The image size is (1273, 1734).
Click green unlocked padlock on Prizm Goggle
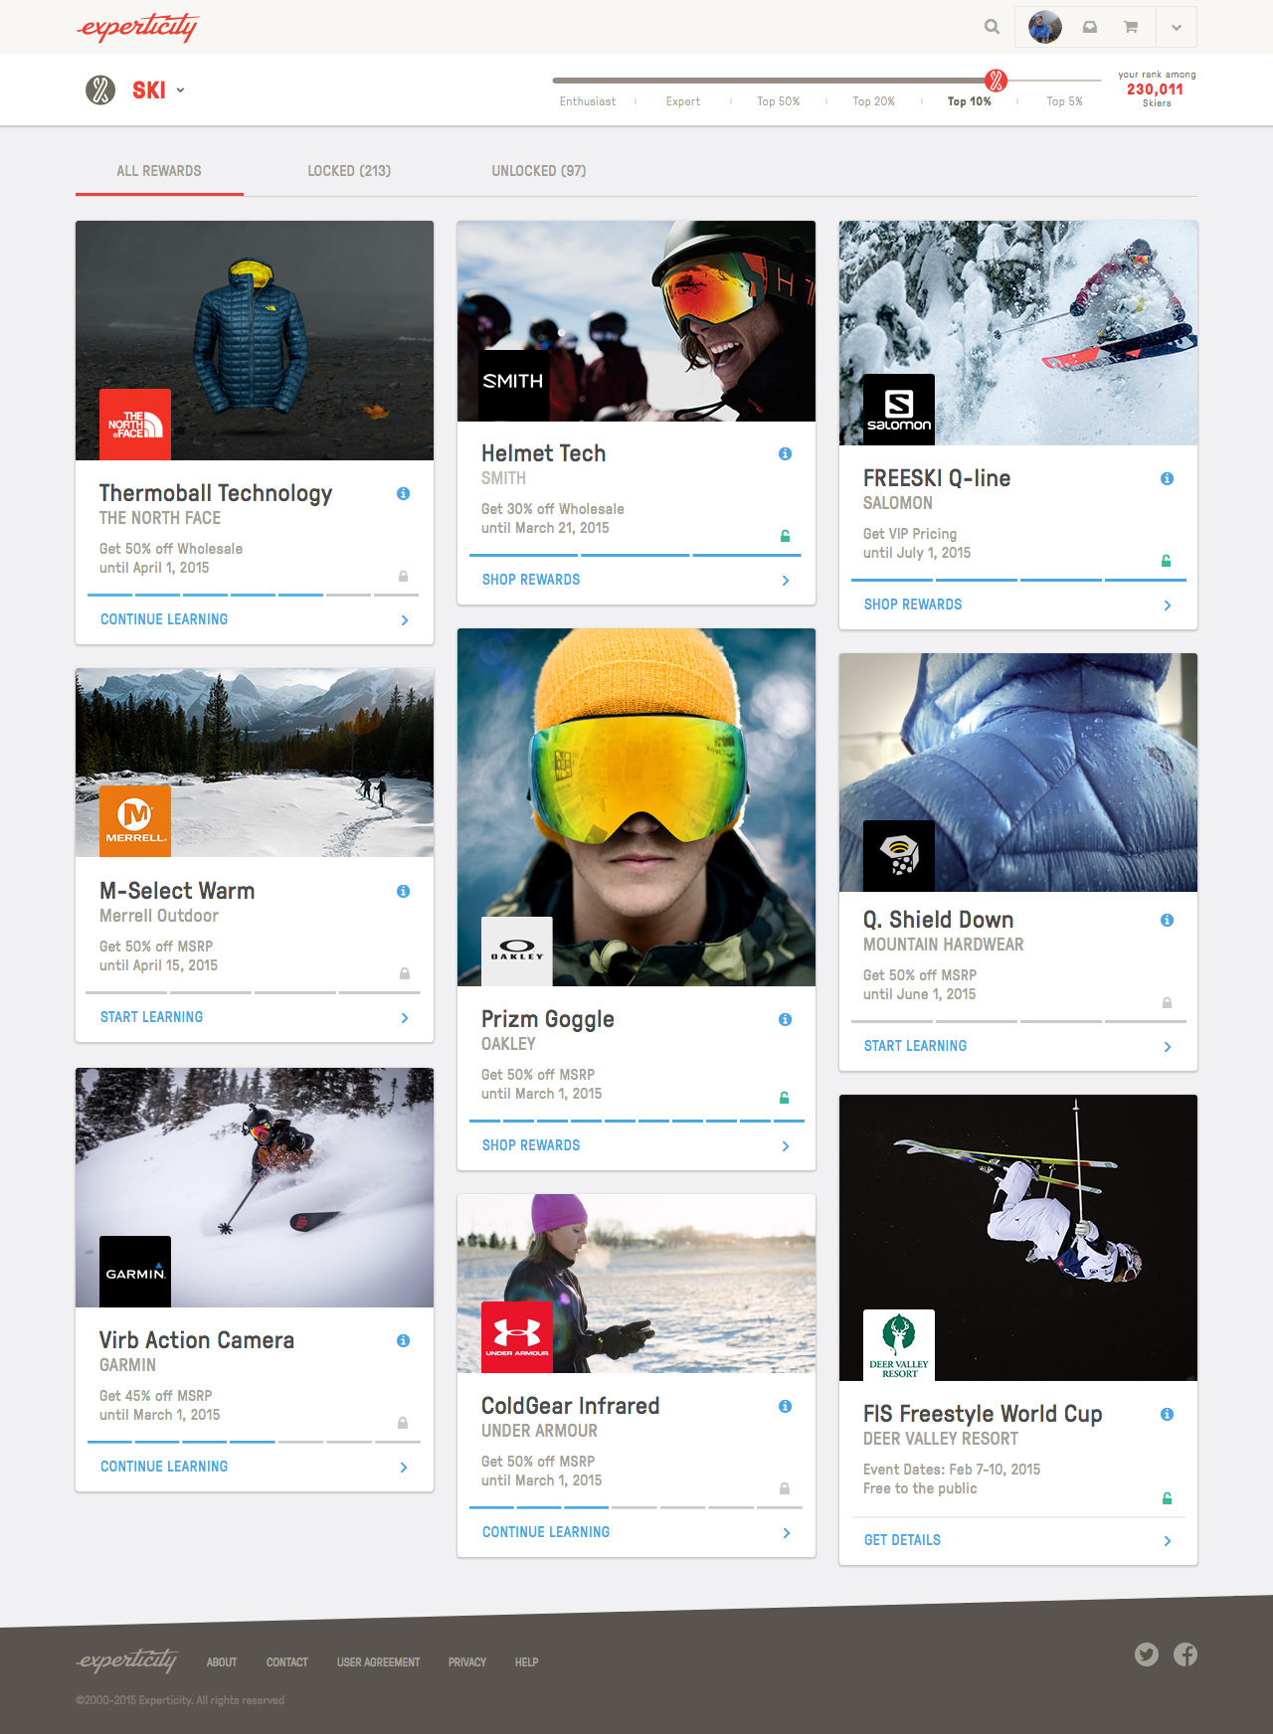click(x=784, y=1098)
